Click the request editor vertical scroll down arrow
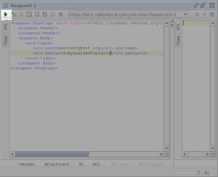 [x=167, y=148]
